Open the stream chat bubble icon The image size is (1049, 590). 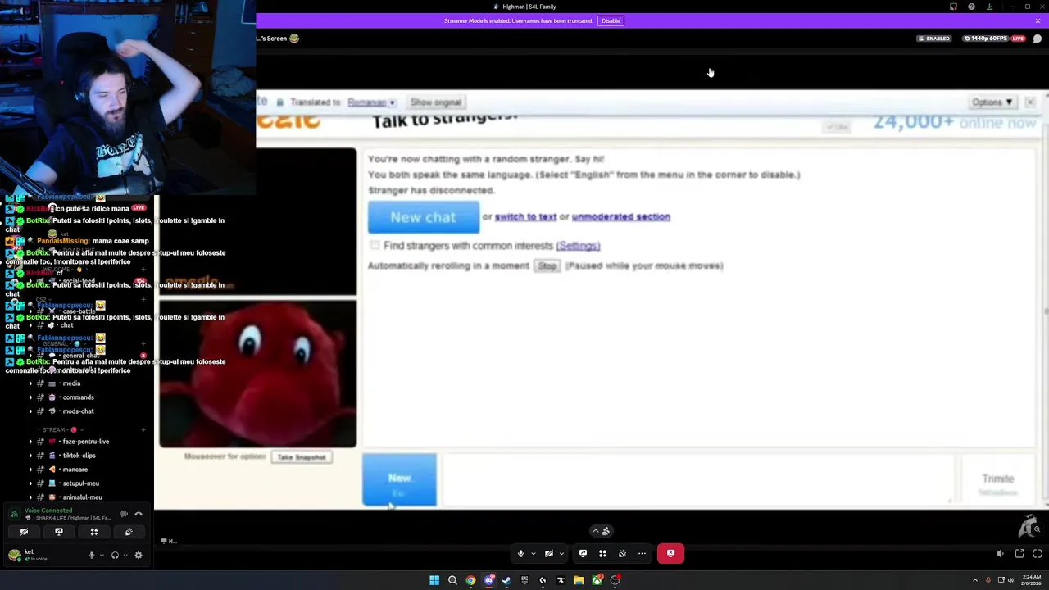(x=1038, y=39)
